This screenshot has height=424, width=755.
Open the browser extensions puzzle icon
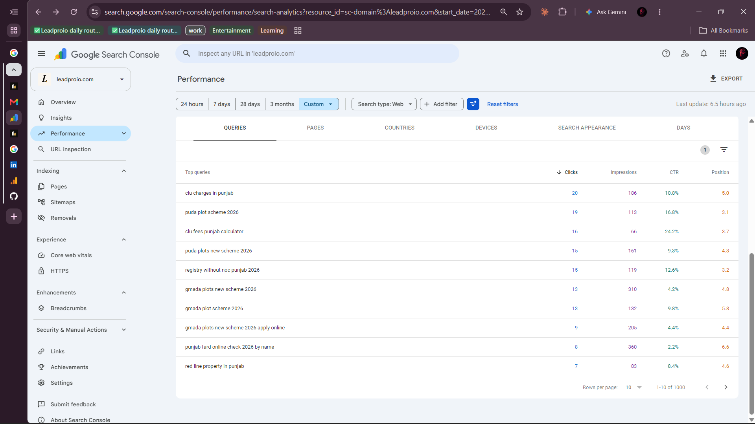click(x=563, y=12)
